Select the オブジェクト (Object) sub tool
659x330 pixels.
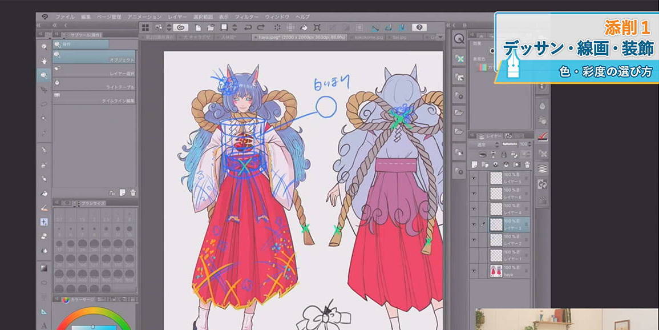(94, 57)
